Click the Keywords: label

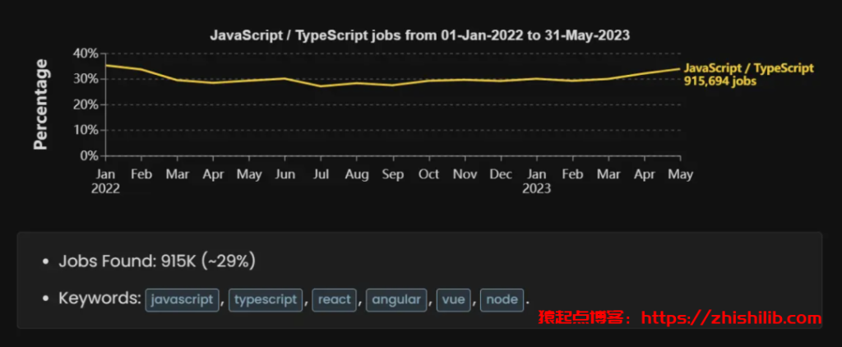click(99, 298)
